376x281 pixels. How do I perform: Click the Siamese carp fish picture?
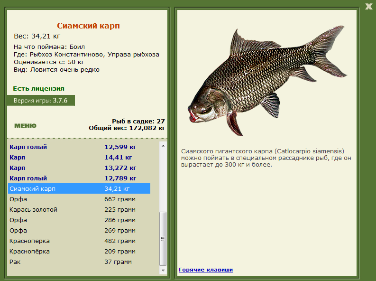point(267,80)
